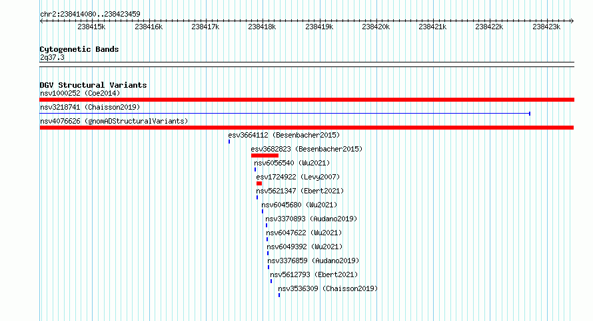Select the 2q37.3 band label
The image size is (593, 321).
[52, 57]
